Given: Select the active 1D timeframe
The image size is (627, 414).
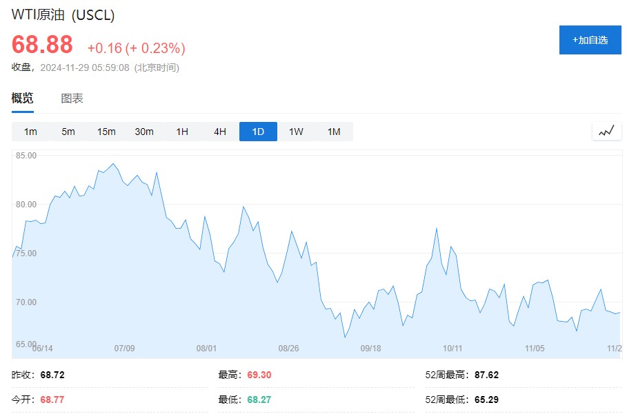Looking at the screenshot, I should [258, 132].
